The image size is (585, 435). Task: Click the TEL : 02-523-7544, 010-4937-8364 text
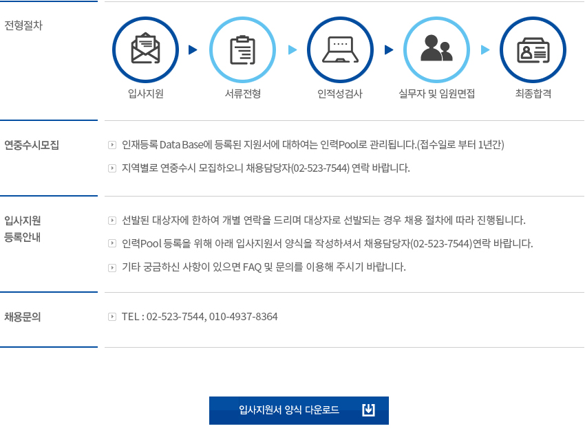click(200, 317)
